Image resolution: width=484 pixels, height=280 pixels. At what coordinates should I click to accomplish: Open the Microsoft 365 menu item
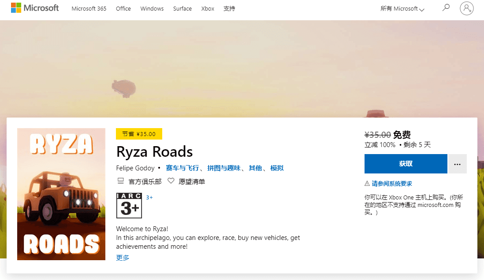89,9
